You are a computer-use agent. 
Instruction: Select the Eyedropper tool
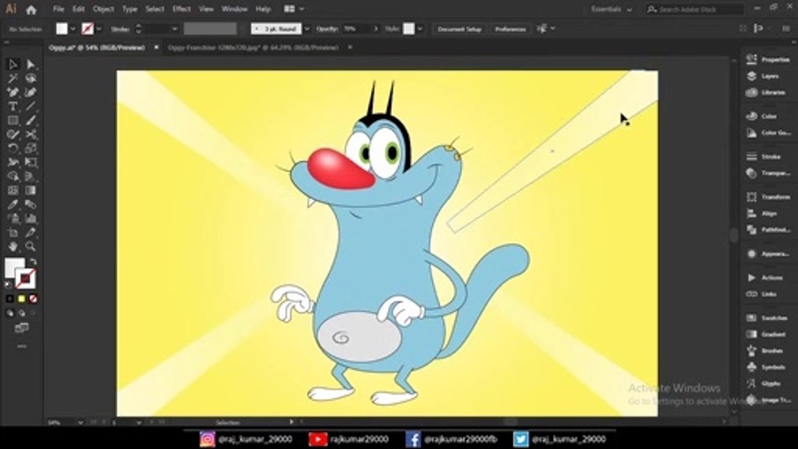click(x=12, y=204)
